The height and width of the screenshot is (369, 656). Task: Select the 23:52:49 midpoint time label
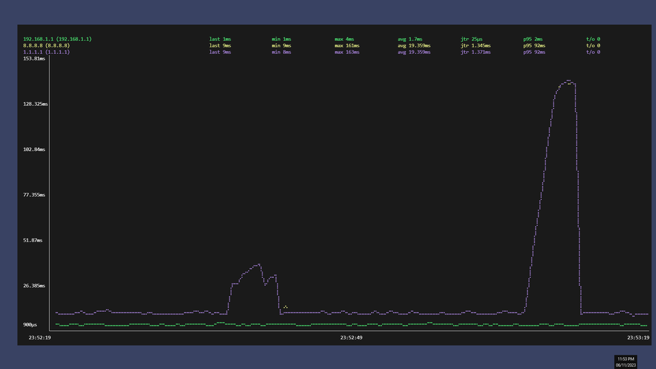351,337
